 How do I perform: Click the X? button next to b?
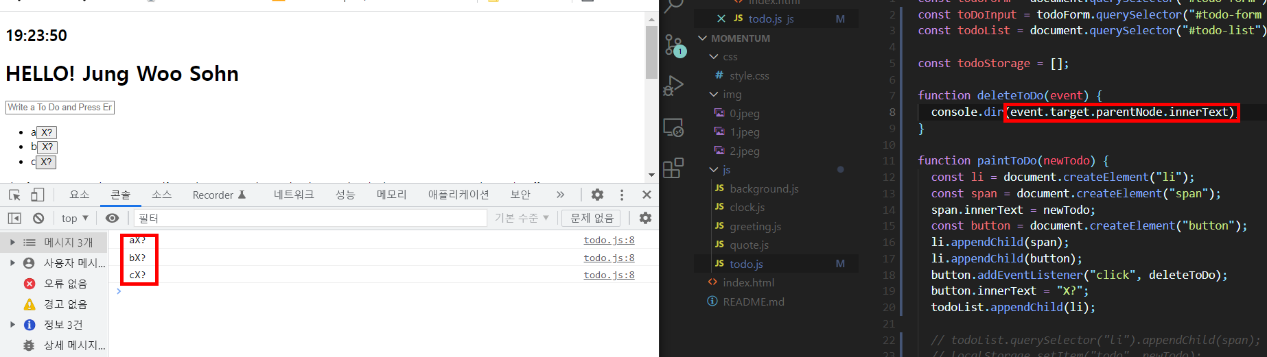47,147
